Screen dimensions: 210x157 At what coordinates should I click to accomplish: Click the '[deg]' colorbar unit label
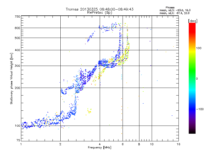(x=193, y=21)
